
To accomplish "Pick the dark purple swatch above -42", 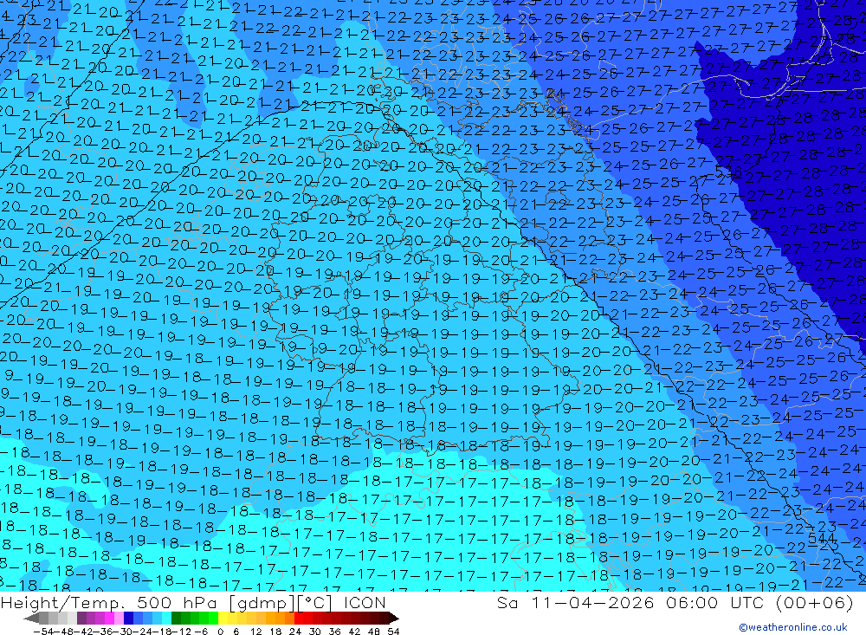I will [x=81, y=618].
